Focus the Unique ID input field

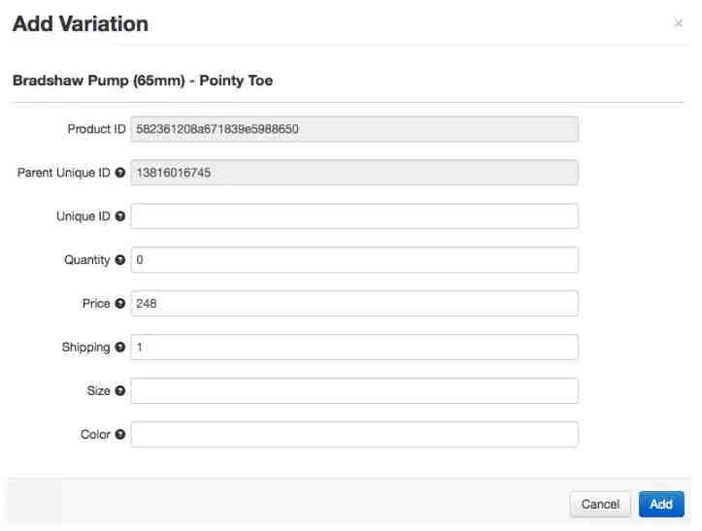click(354, 216)
